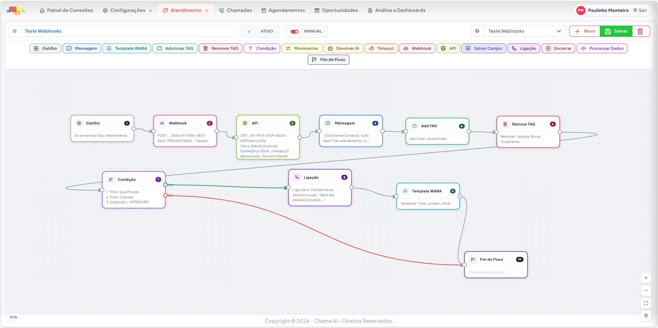Toggle the MANUAL switch
The image size is (658, 328).
point(295,32)
